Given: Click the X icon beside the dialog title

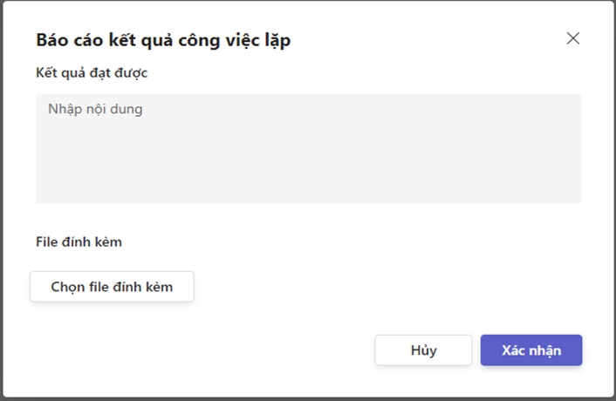Looking at the screenshot, I should [x=573, y=38].
